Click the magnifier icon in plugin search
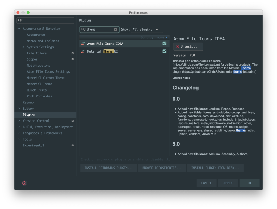This screenshot has height=209, width=277. (x=83, y=29)
